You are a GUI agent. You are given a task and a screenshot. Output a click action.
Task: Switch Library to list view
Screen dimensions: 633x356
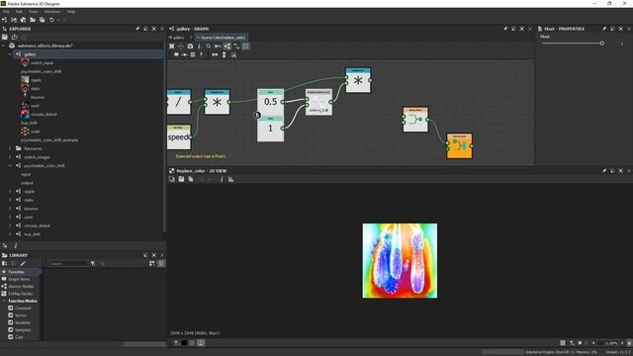[x=161, y=264]
